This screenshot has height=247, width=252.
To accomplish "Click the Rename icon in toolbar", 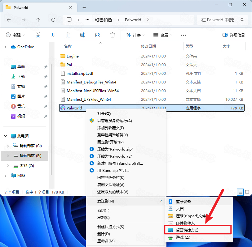I will coord(83,35).
